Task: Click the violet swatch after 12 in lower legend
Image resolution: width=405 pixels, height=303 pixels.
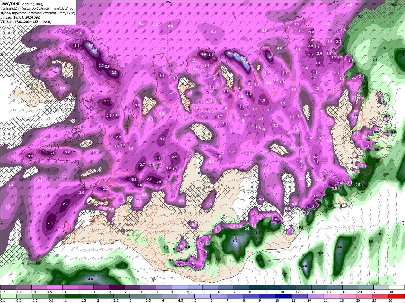Action: click(299, 296)
